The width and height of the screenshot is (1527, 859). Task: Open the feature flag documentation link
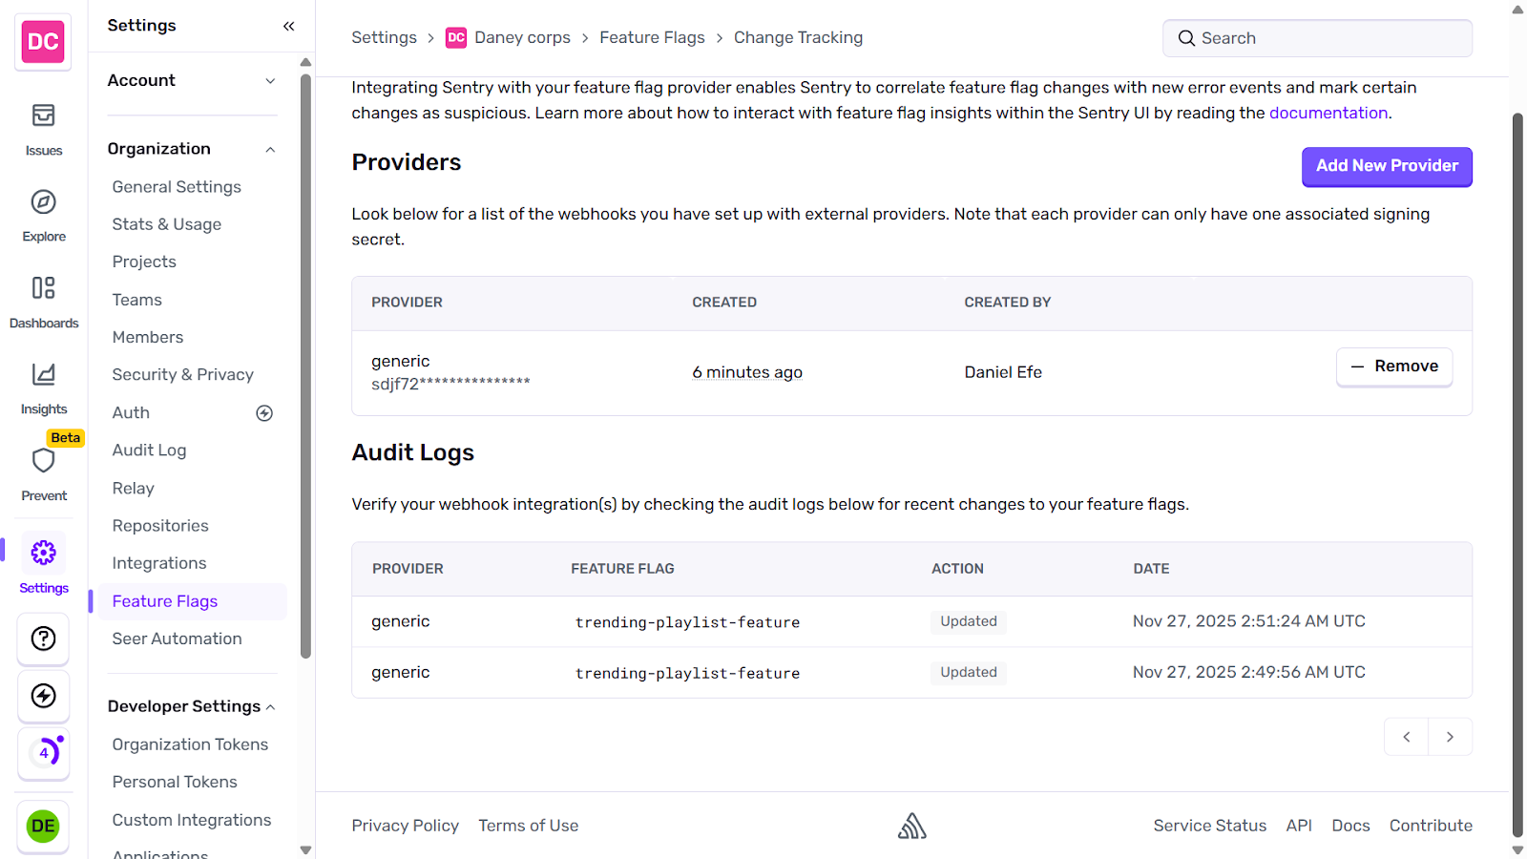(1328, 113)
